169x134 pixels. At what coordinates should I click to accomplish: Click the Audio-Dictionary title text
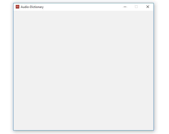(32, 7)
